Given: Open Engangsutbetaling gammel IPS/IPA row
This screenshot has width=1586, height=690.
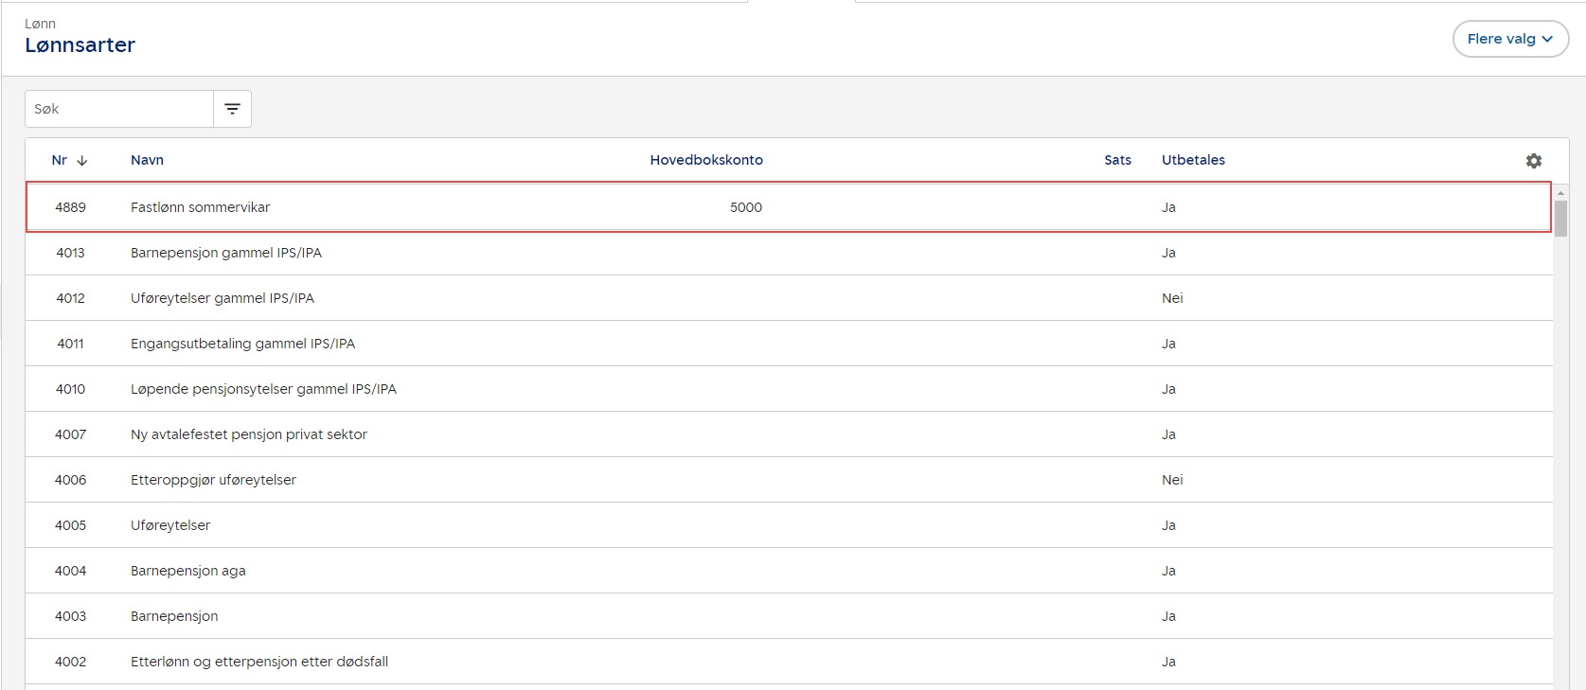Looking at the screenshot, I should pos(242,344).
